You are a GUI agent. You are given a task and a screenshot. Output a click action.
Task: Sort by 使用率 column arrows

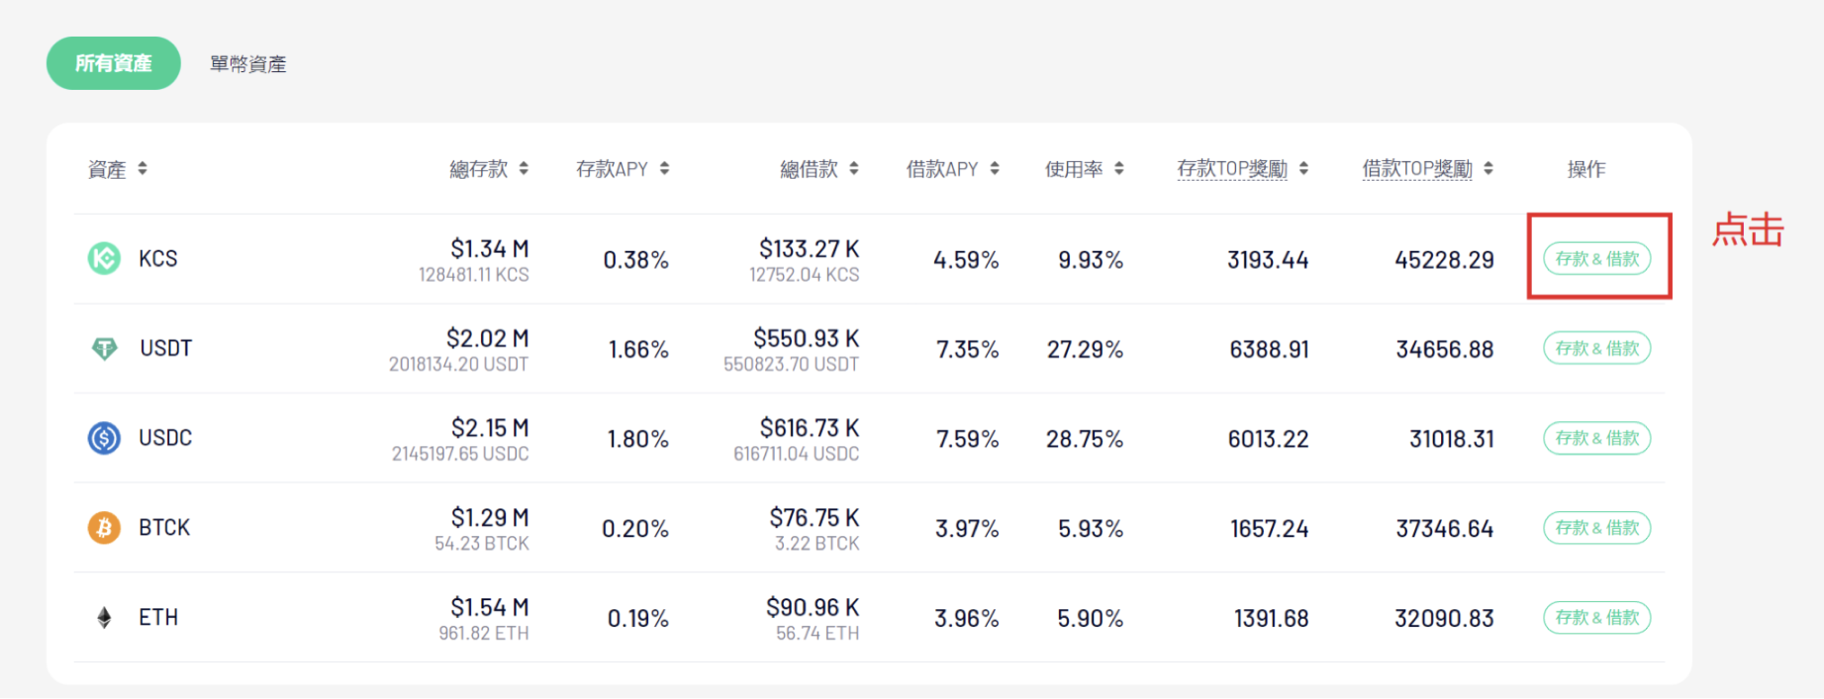tap(1118, 169)
